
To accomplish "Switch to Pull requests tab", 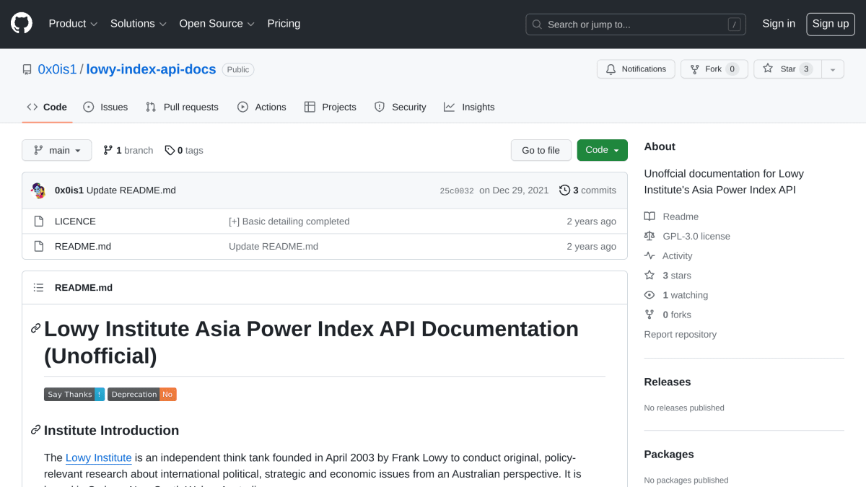I will pyautogui.click(x=182, y=107).
